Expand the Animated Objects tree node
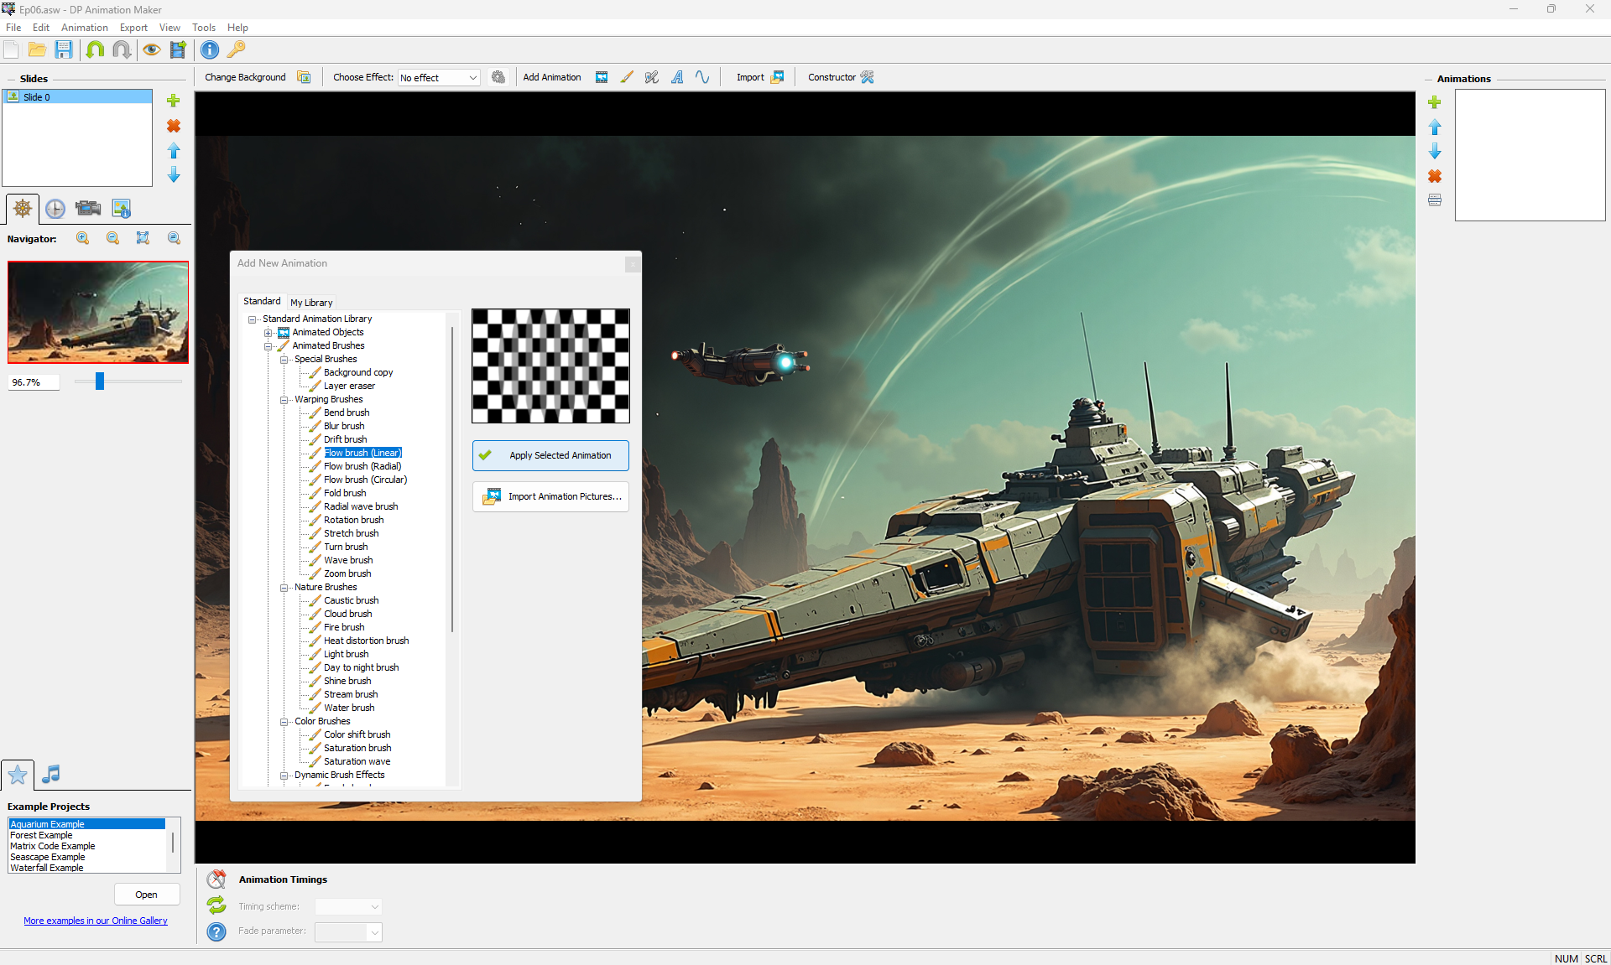 point(268,333)
